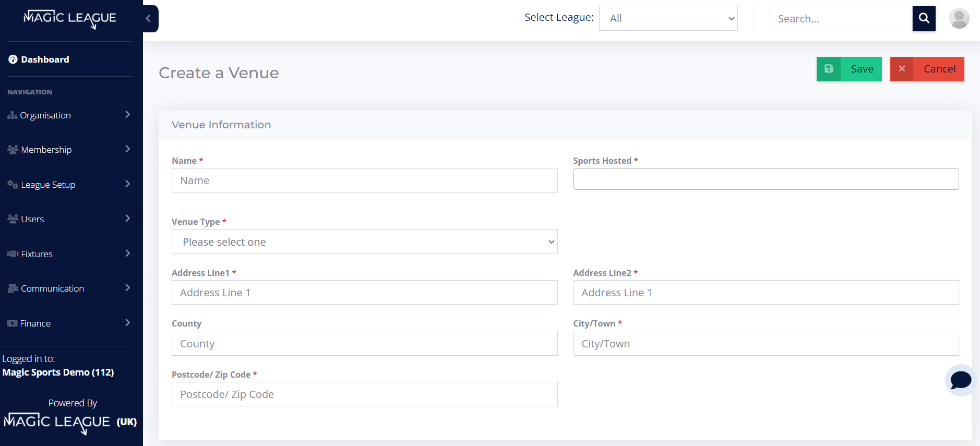Click the Communication mail icon
The width and height of the screenshot is (980, 446).
coord(13,288)
